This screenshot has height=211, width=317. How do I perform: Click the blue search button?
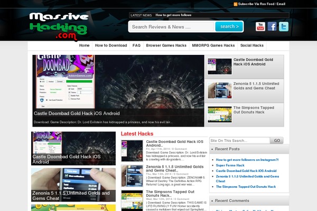click(x=229, y=26)
